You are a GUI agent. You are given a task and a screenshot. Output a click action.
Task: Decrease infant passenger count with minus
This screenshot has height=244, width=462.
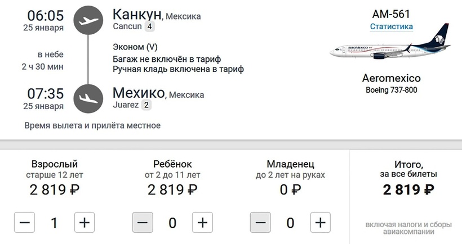pos(260,223)
